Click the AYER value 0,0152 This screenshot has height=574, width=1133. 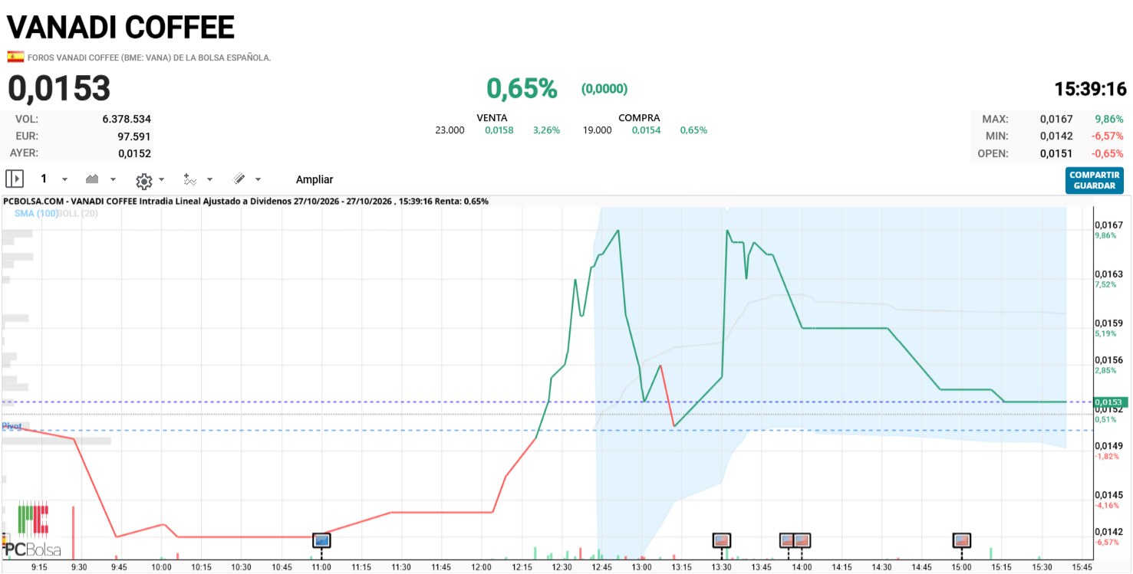[134, 153]
